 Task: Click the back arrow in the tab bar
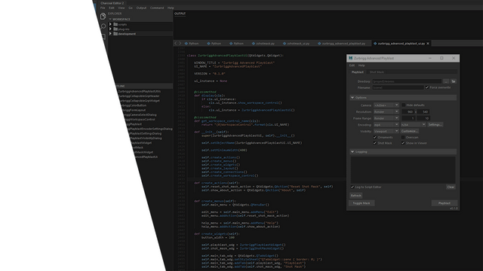pos(176,44)
